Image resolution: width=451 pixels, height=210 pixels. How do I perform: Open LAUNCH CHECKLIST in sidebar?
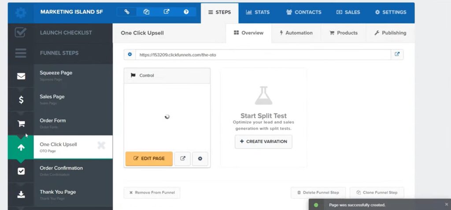coord(66,33)
